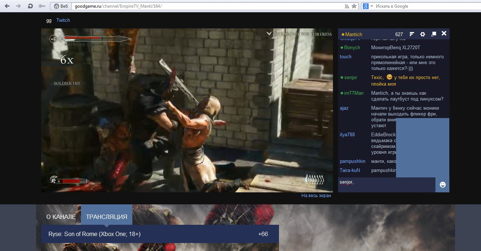Bookmark page with the star icon
Screen dimensions: 481x251
tap(354, 6)
